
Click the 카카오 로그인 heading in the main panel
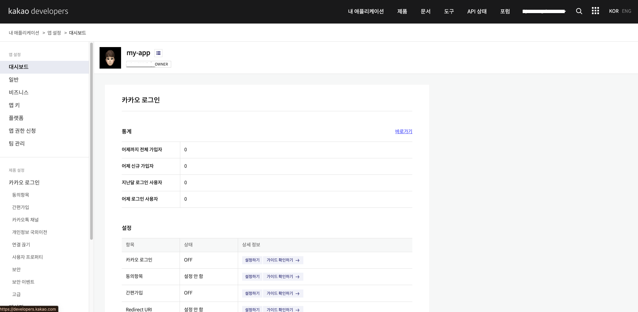tap(141, 100)
